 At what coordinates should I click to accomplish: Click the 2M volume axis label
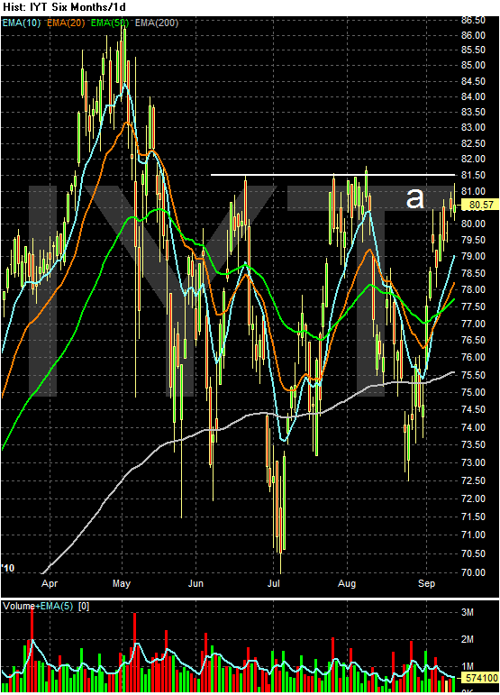coord(468,639)
